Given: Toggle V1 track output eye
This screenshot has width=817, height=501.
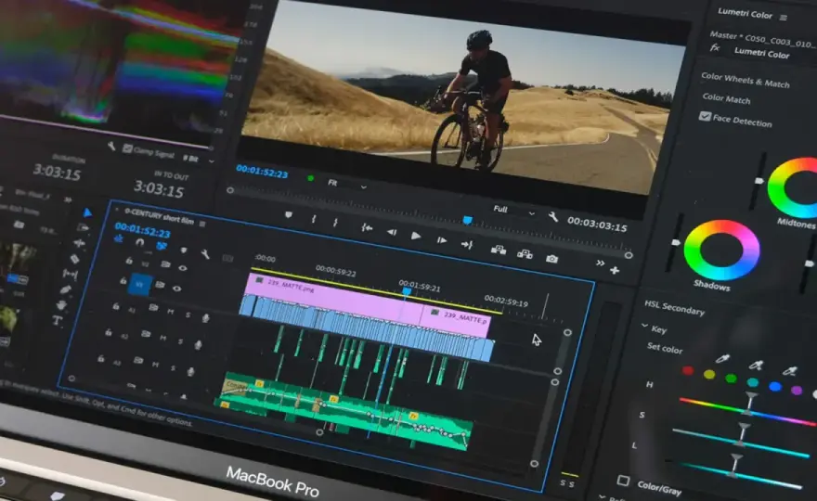Looking at the screenshot, I should click(177, 288).
